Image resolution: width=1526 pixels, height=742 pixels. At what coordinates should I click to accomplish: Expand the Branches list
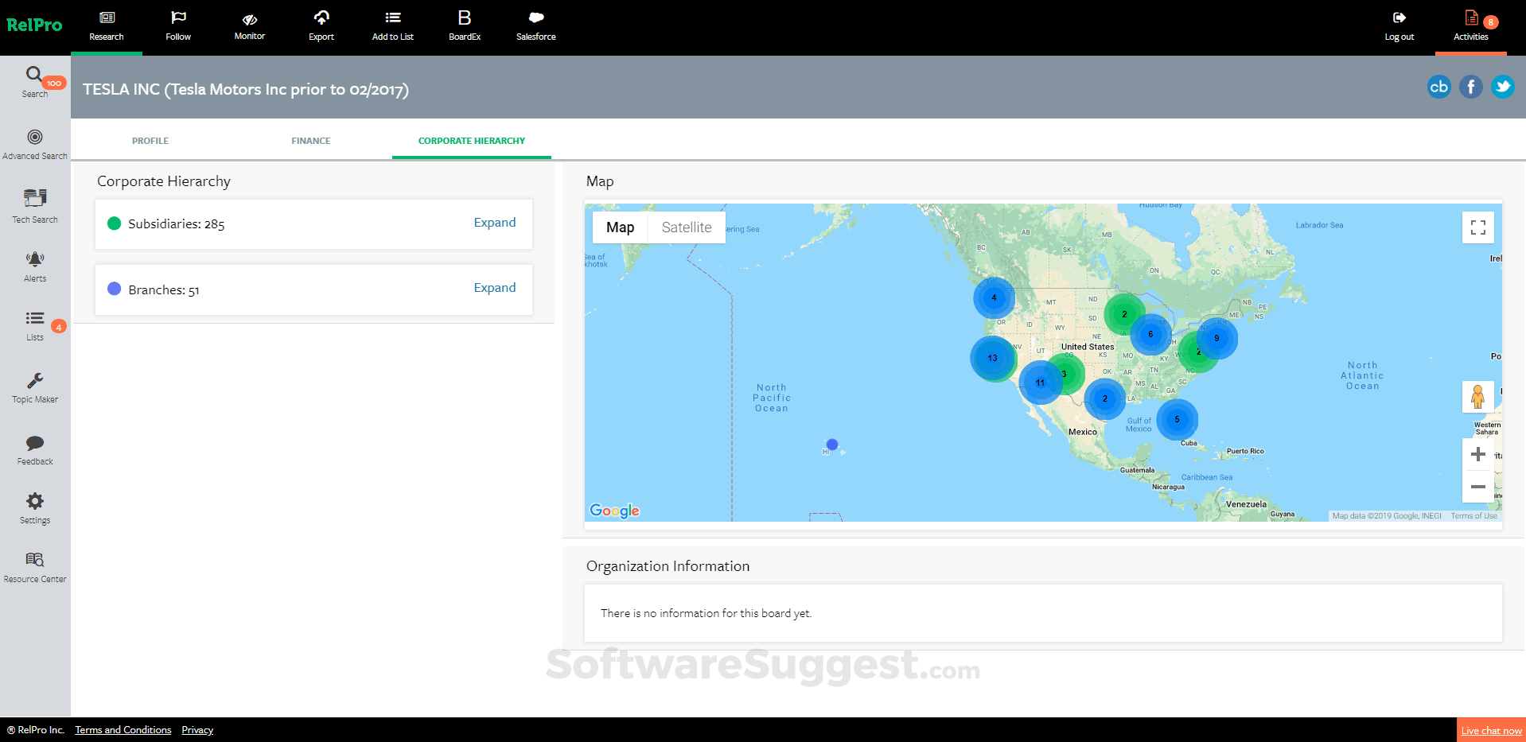pyautogui.click(x=494, y=288)
